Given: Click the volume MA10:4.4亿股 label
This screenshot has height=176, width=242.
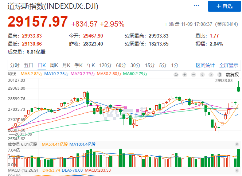Looking at the screenshot, I should (82, 144).
